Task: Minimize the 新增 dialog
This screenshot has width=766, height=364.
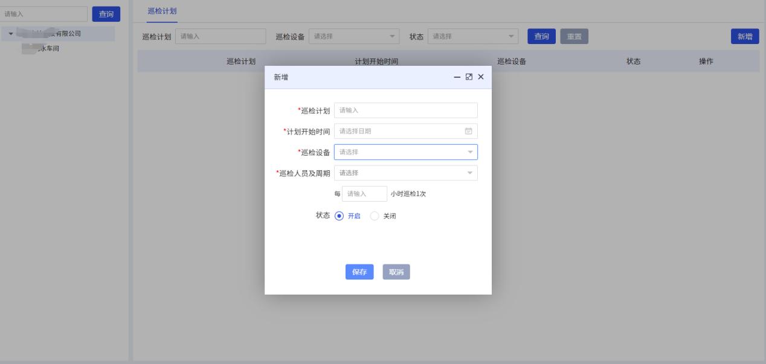Action: click(x=457, y=77)
